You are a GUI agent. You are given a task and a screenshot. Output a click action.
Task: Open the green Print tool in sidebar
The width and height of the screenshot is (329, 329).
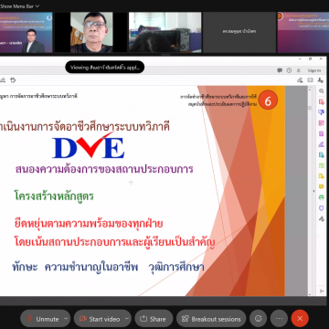click(x=321, y=197)
